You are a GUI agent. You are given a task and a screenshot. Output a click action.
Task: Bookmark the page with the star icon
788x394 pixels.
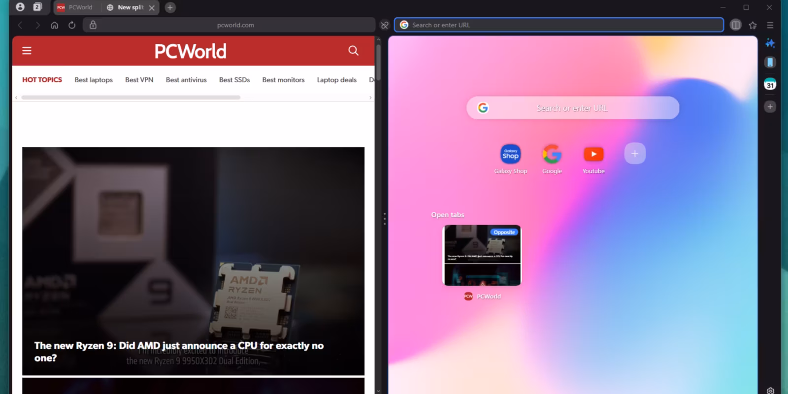(x=753, y=25)
